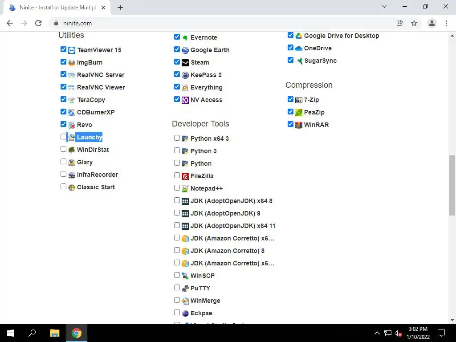Deselect the WinRAR checkbox
Viewport: 456px width, 342px height.
point(290,124)
